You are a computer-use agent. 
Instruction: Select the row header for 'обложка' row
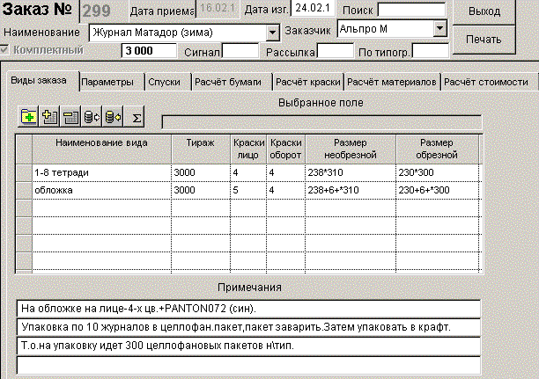click(23, 190)
